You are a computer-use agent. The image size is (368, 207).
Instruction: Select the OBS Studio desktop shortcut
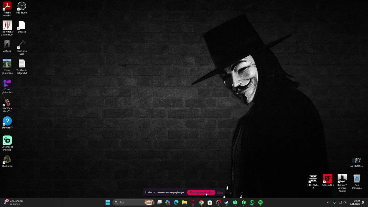(x=22, y=8)
